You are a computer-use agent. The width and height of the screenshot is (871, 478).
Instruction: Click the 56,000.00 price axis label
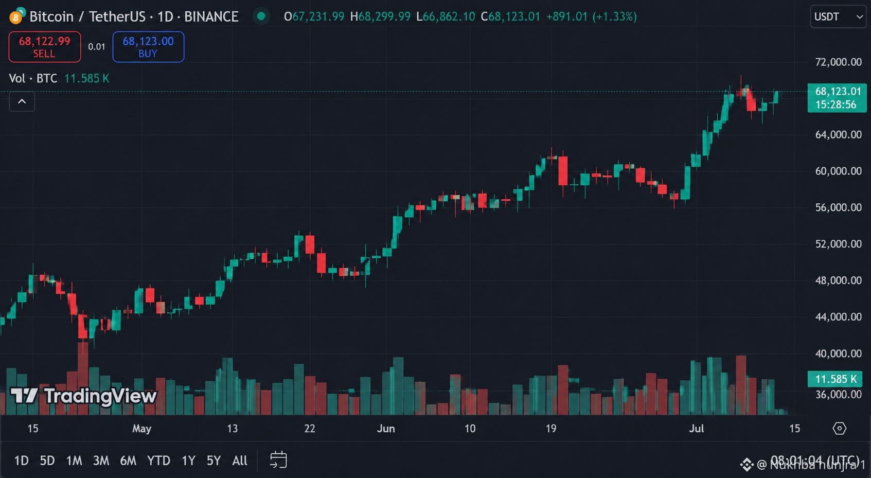pyautogui.click(x=838, y=207)
